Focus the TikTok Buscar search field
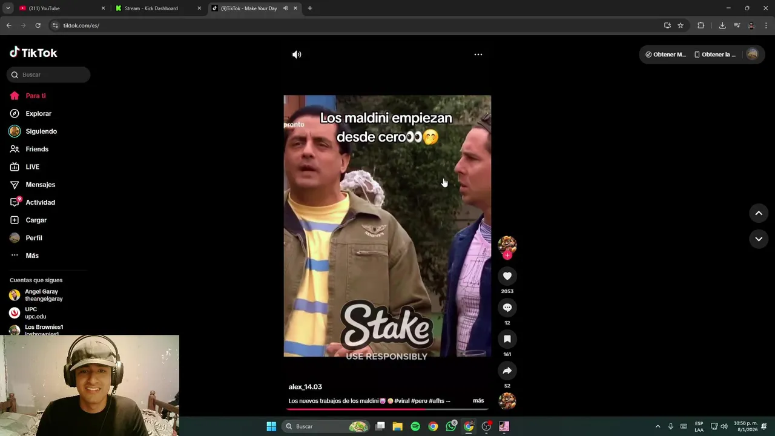Image resolution: width=775 pixels, height=436 pixels. click(48, 74)
